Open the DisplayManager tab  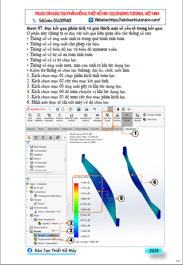58,138
